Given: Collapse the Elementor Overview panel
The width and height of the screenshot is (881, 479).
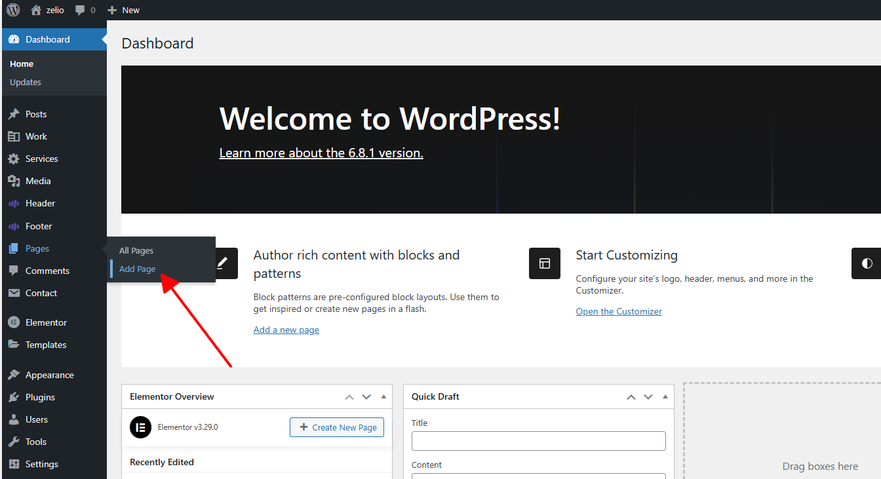Looking at the screenshot, I should click(x=383, y=397).
